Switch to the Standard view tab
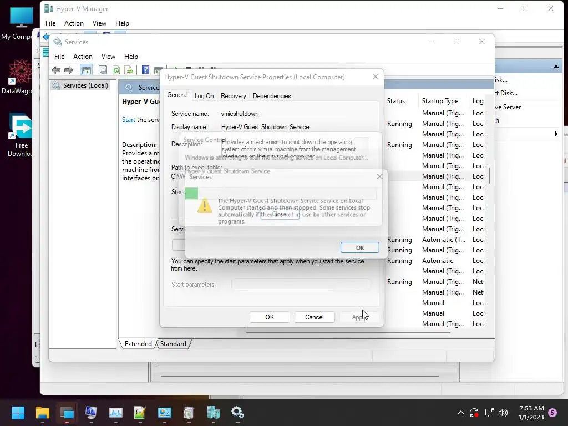Image resolution: width=568 pixels, height=426 pixels. tap(173, 344)
